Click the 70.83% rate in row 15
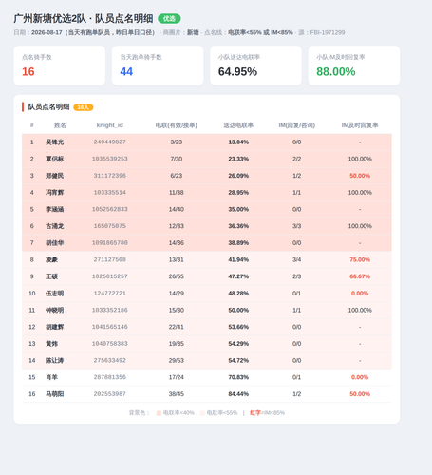The width and height of the screenshot is (432, 475). [x=238, y=377]
